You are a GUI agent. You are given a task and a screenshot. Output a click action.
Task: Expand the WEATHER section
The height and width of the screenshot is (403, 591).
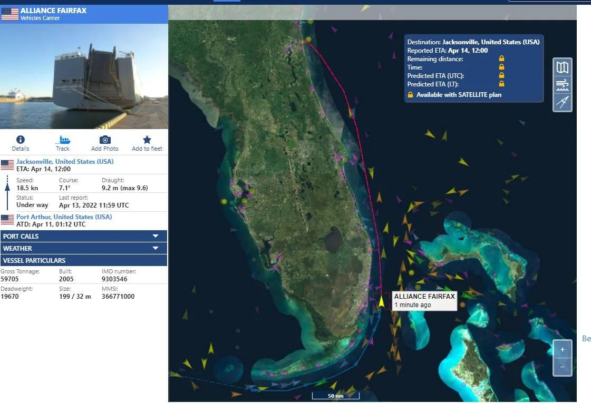coord(84,248)
